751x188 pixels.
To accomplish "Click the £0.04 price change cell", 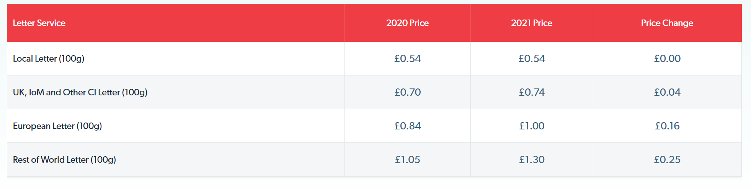I will (667, 92).
